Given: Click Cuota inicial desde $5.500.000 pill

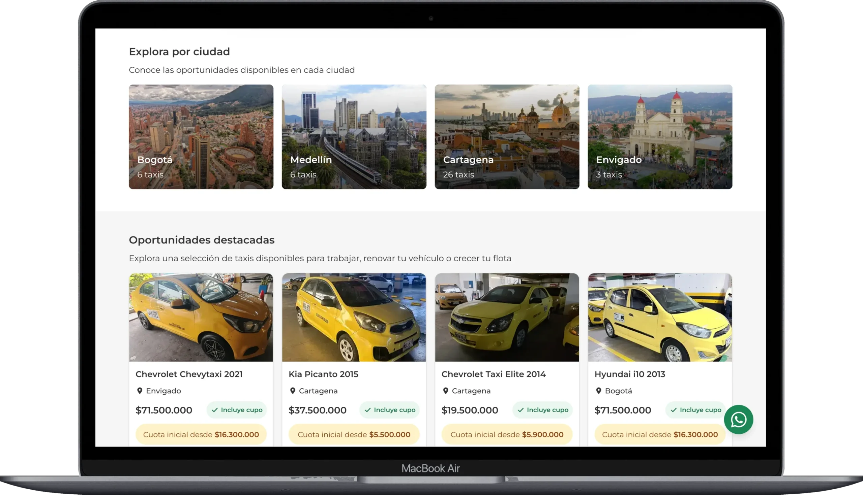Looking at the screenshot, I should click(354, 434).
